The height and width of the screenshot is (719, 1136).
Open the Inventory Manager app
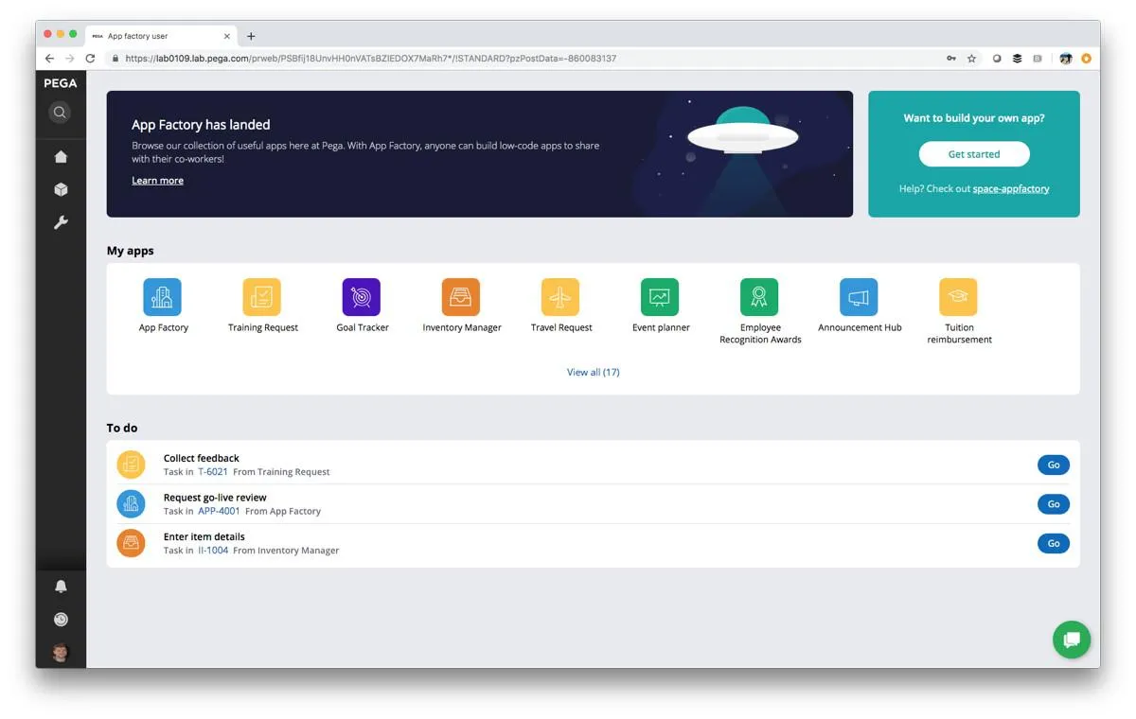(x=461, y=296)
